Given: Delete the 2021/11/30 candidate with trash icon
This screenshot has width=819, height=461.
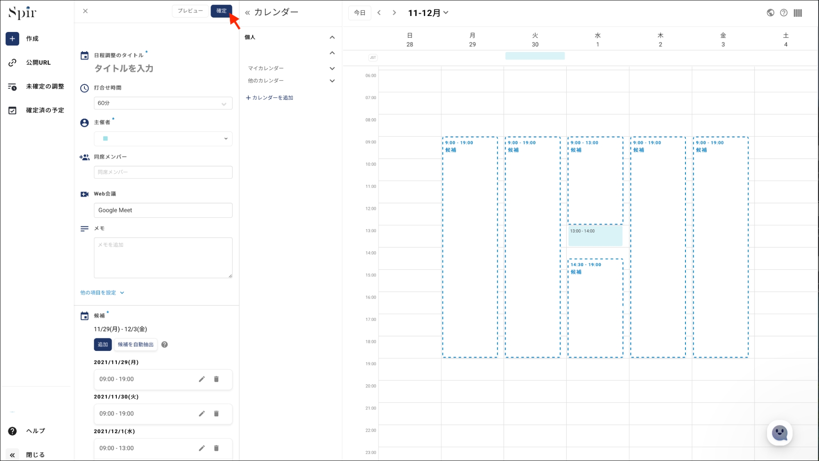Looking at the screenshot, I should coord(216,414).
